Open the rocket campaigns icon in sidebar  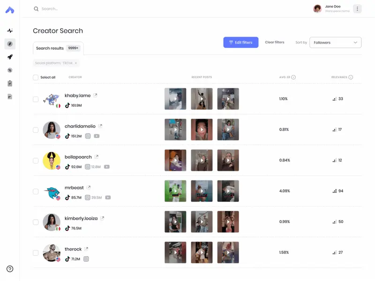point(10,57)
